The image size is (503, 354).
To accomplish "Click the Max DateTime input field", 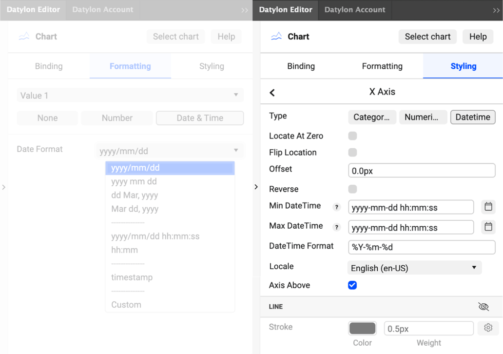I will (x=411, y=227).
